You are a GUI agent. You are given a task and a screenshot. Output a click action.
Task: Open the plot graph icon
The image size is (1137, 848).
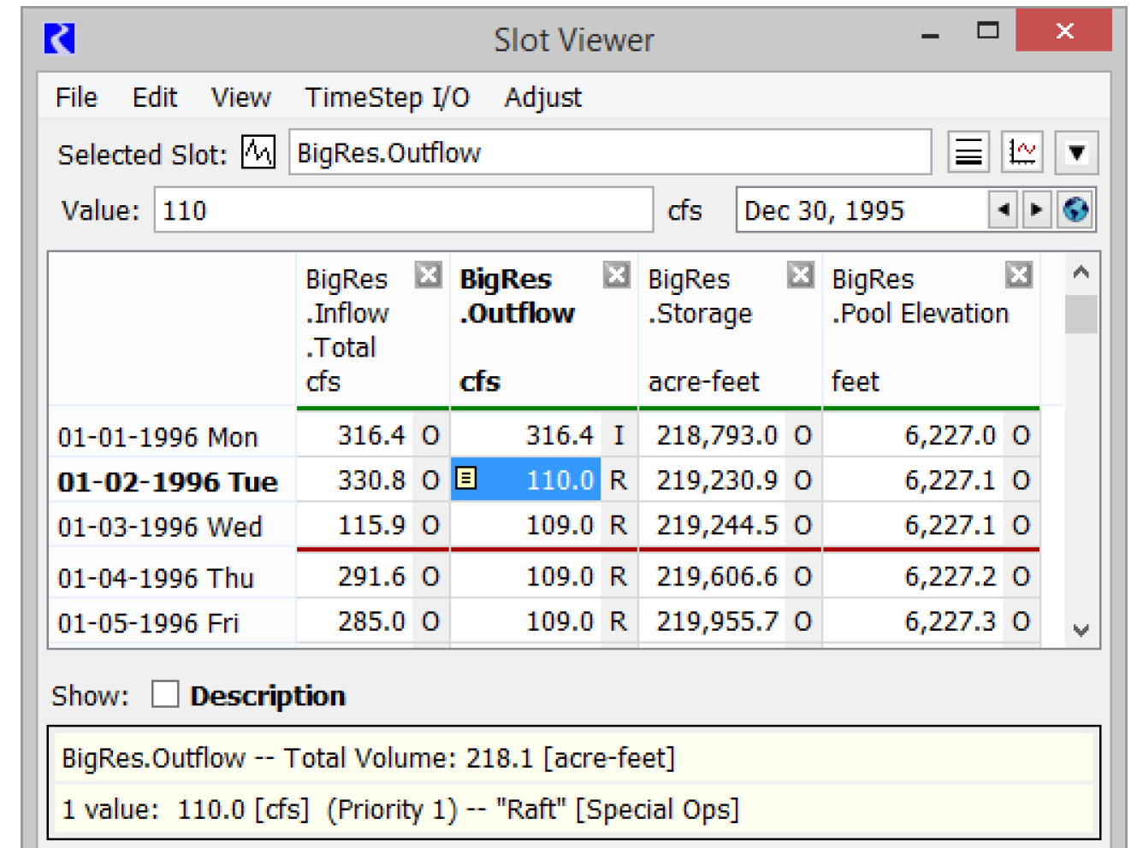(x=1022, y=153)
